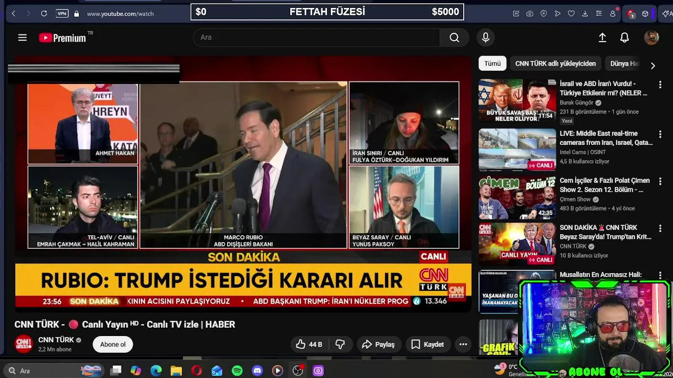Viewport: 673px width, 378px height.
Task: Open Microsoft Edge from the taskbar
Action: click(x=156, y=371)
